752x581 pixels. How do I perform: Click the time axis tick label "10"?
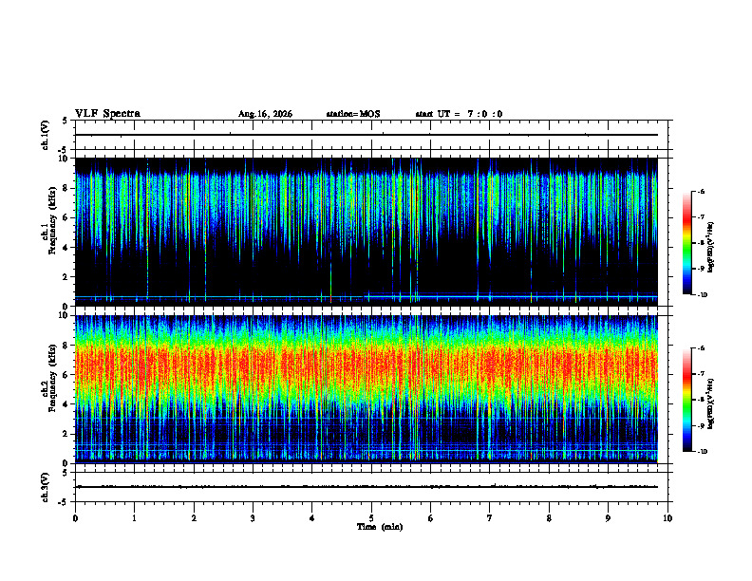(667, 518)
